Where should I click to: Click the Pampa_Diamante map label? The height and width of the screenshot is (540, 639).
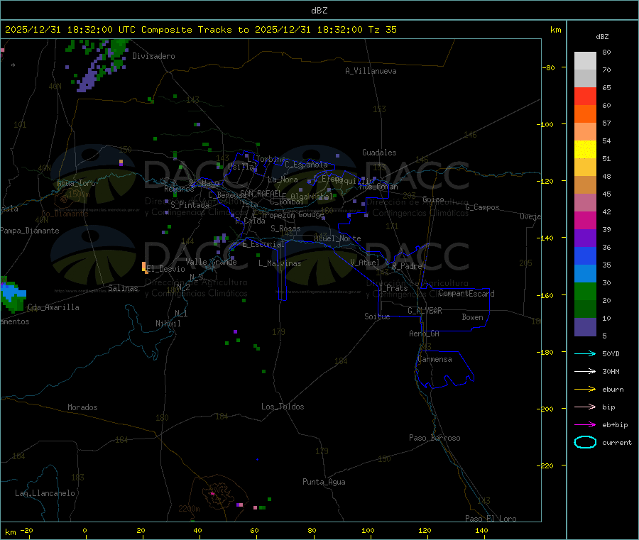(x=30, y=231)
